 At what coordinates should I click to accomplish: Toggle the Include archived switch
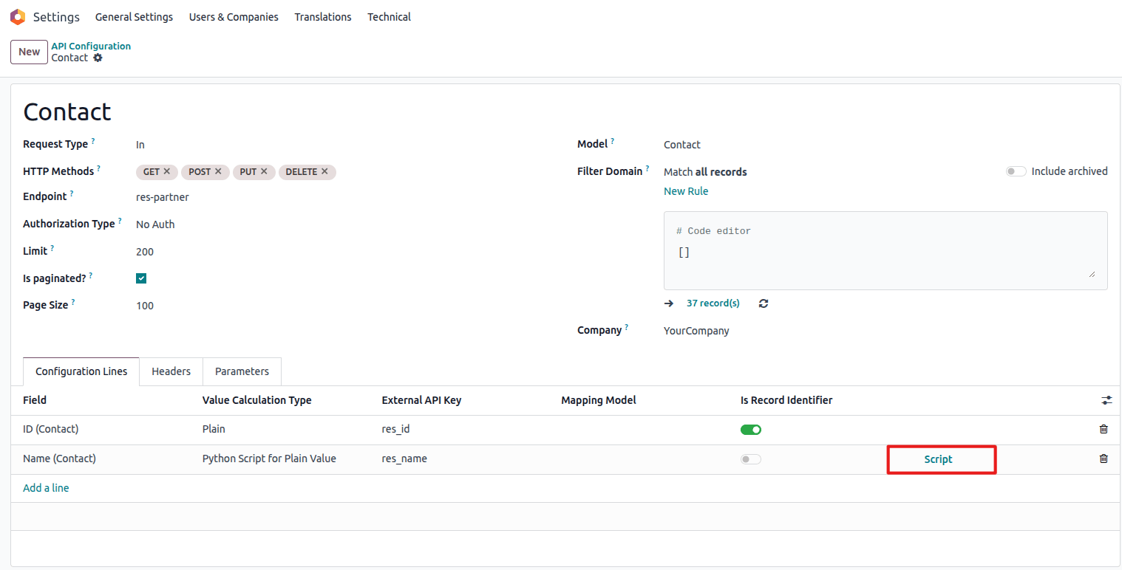1016,171
